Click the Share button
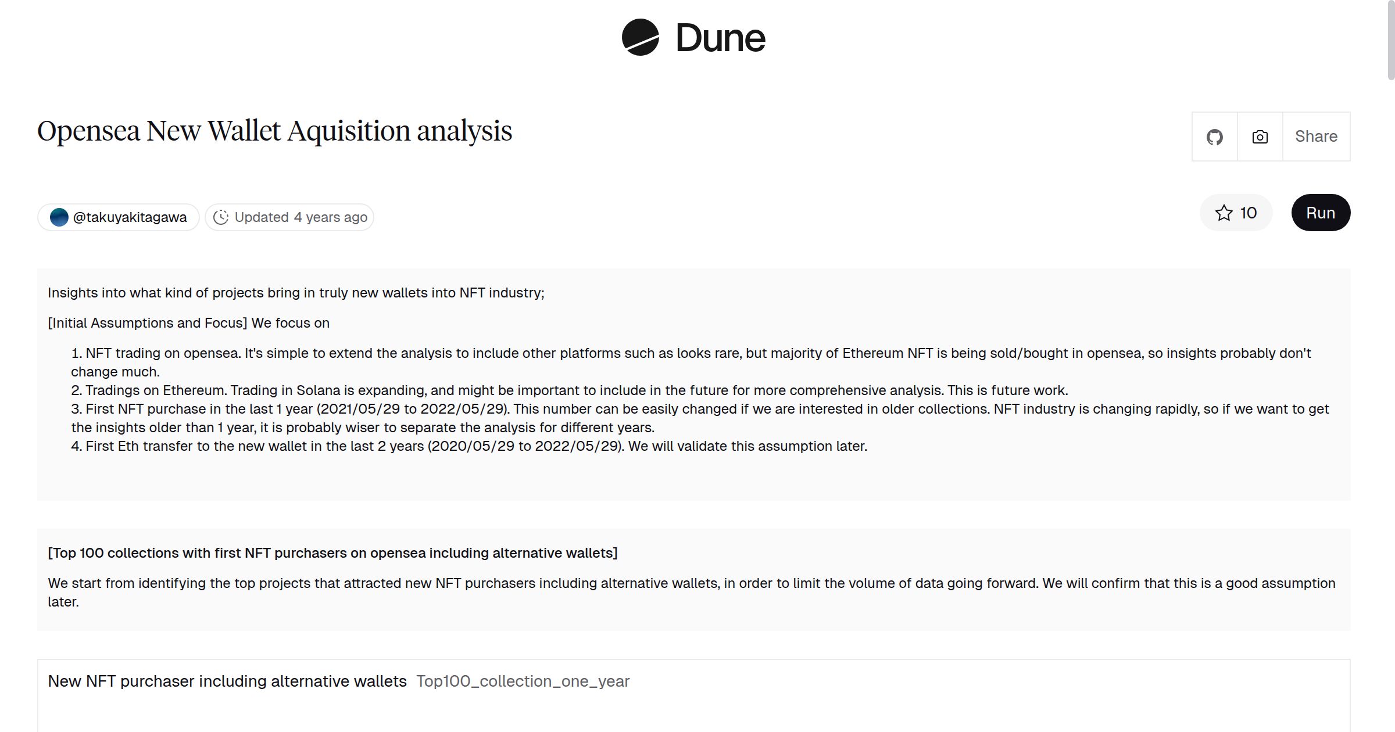 (1316, 137)
